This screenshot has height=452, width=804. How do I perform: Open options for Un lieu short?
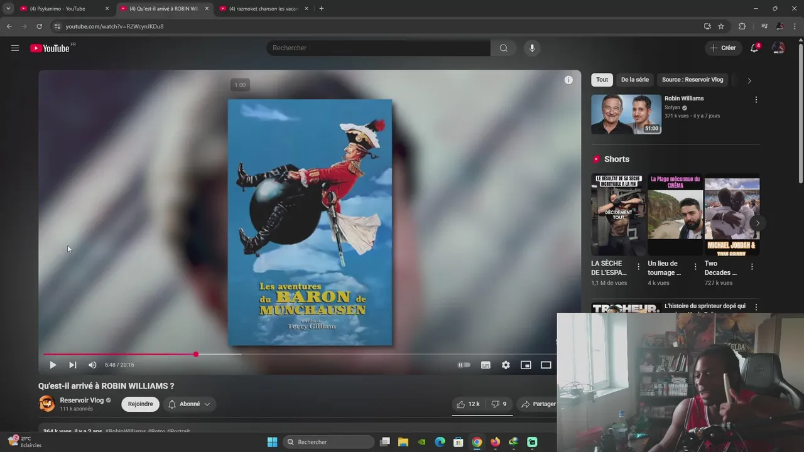[x=695, y=267]
